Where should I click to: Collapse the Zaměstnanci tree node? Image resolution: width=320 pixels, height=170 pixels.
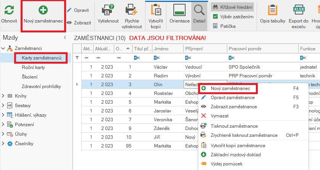pyautogui.click(x=3, y=48)
